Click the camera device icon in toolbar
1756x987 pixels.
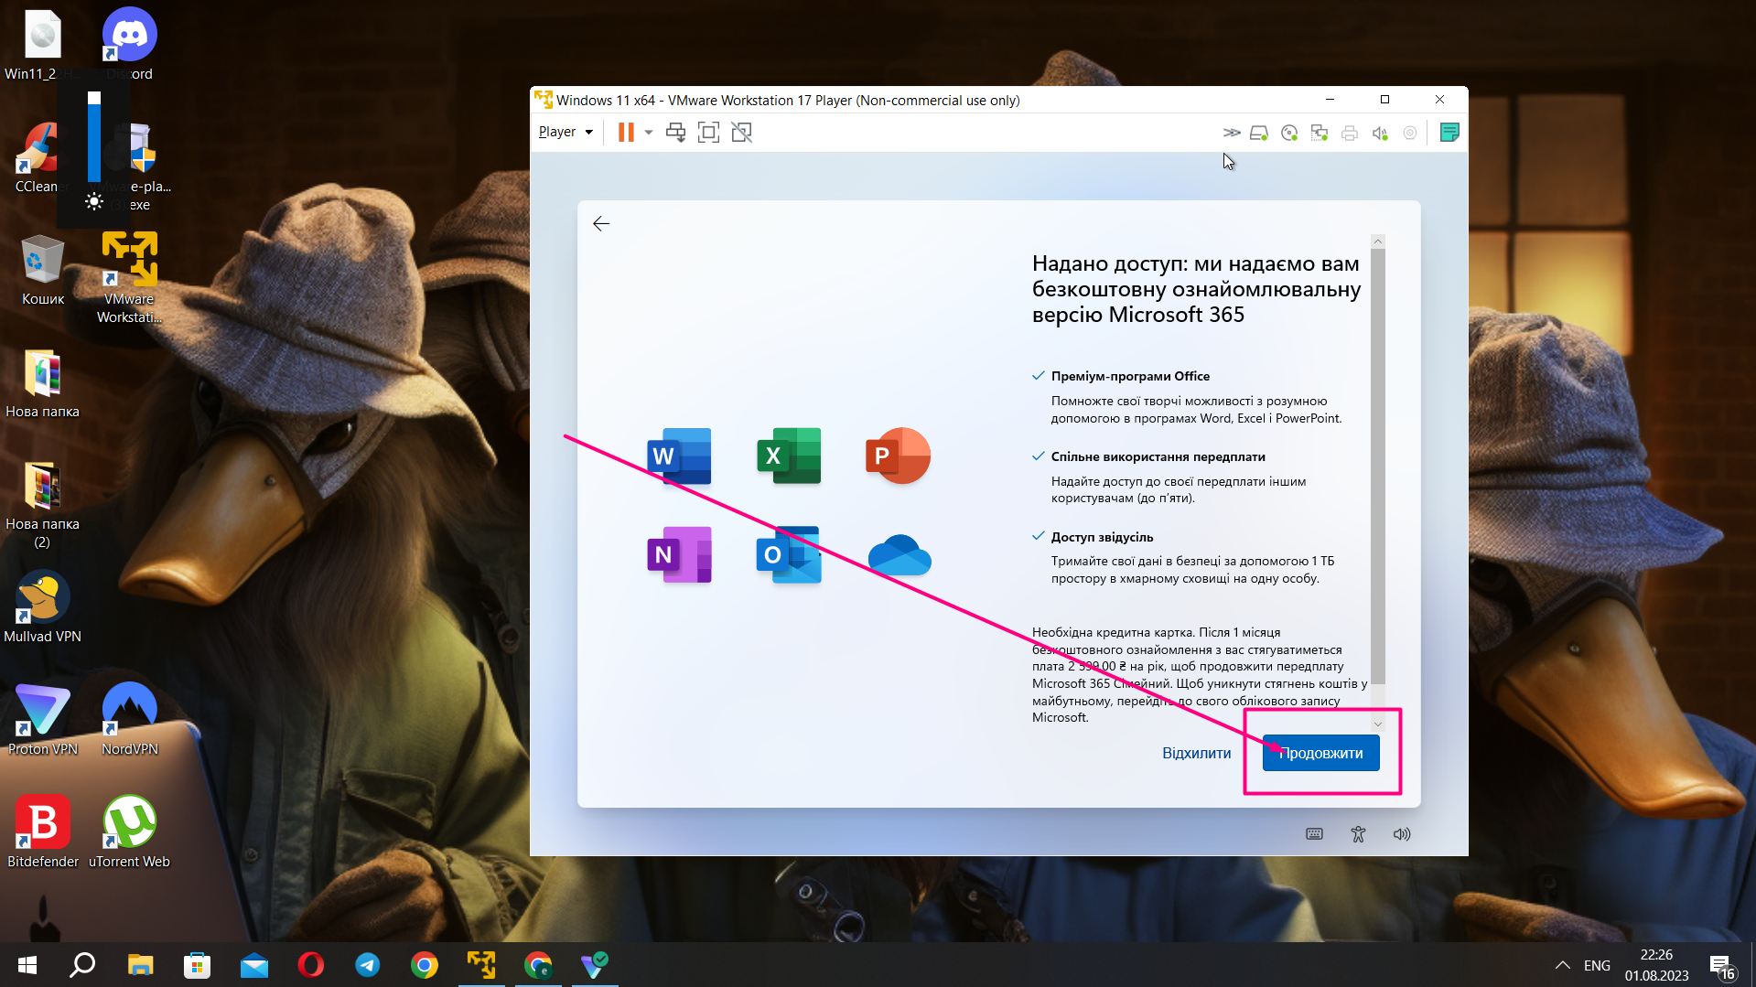click(1410, 133)
